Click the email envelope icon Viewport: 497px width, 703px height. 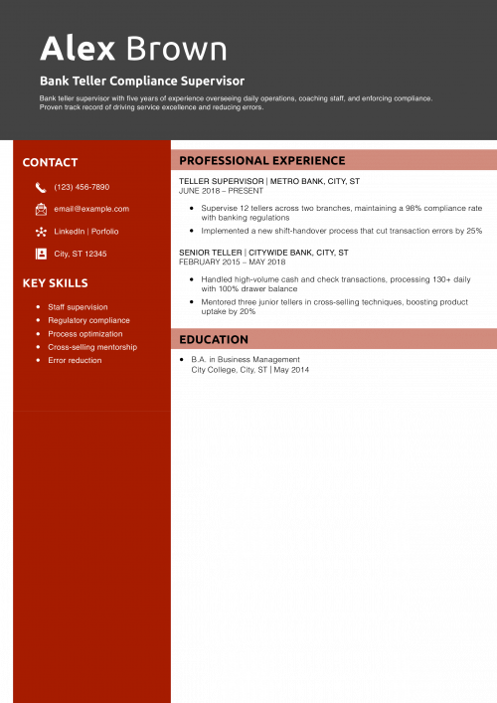[41, 210]
